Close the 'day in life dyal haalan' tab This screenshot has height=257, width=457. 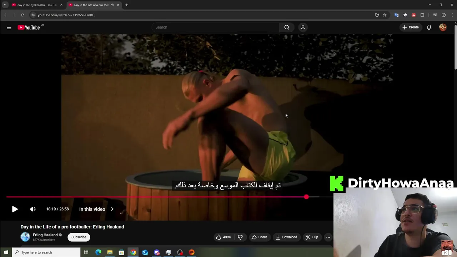61,5
